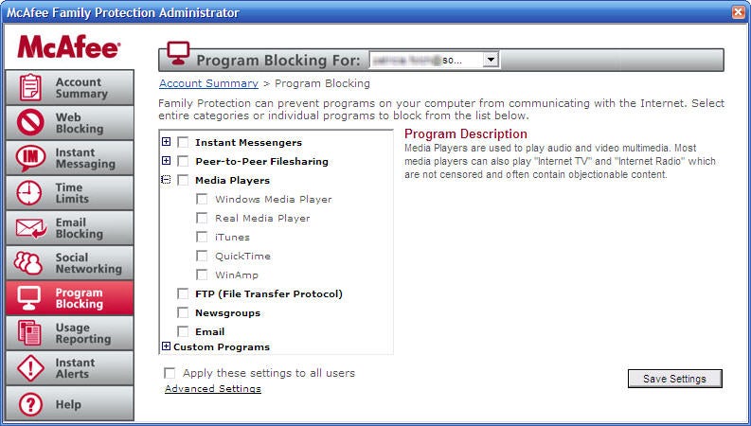Click the Email Blocking envelope icon
751x426 pixels.
[x=30, y=228]
